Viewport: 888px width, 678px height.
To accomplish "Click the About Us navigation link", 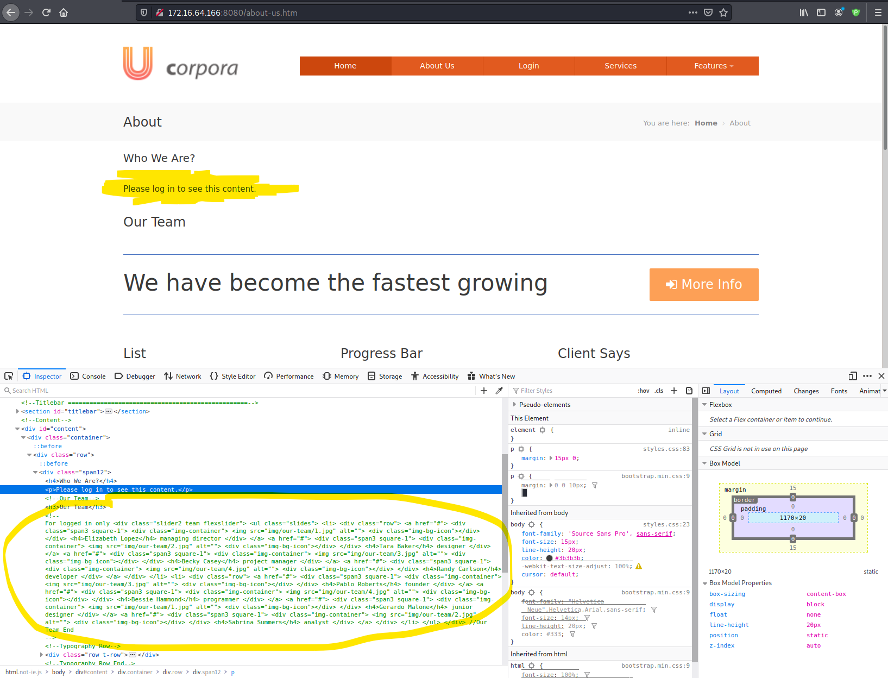I will (437, 66).
